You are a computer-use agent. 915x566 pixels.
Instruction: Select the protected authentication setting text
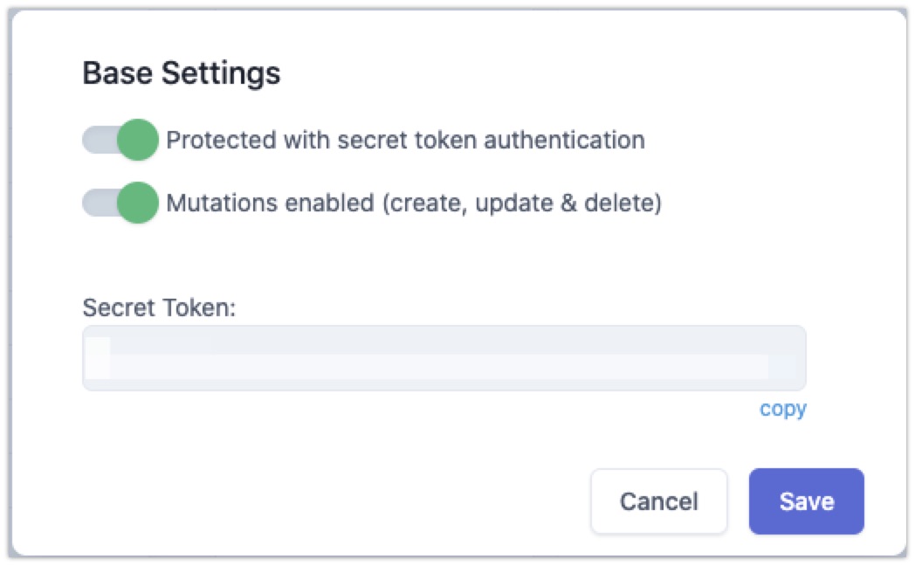pos(407,139)
